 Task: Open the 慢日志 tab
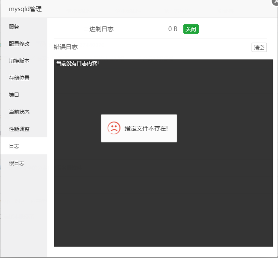(24, 163)
